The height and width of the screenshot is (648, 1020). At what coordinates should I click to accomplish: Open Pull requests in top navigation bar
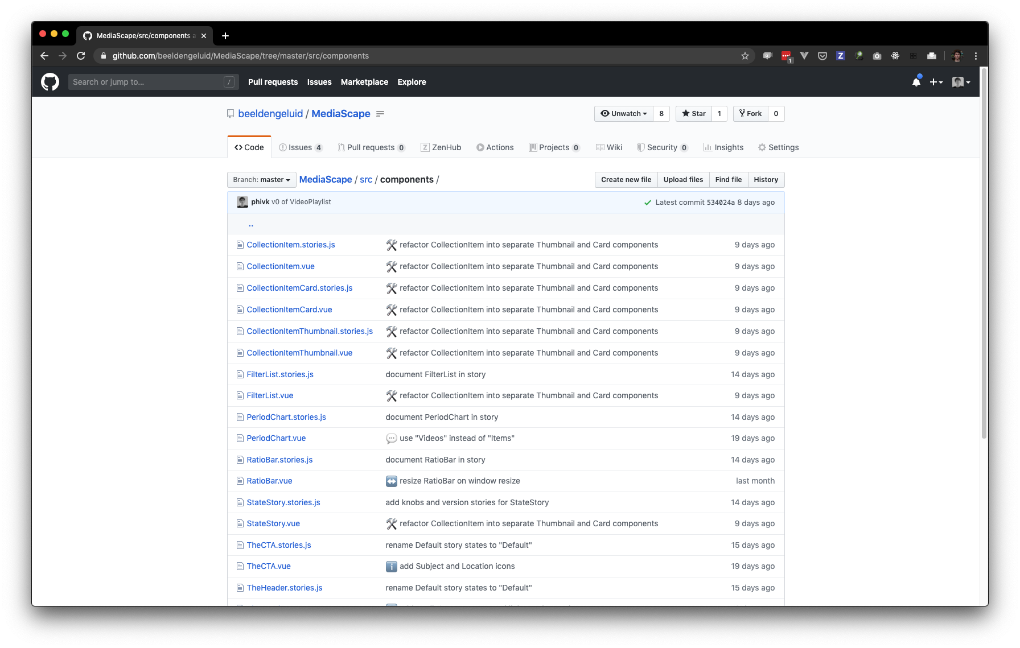[273, 82]
